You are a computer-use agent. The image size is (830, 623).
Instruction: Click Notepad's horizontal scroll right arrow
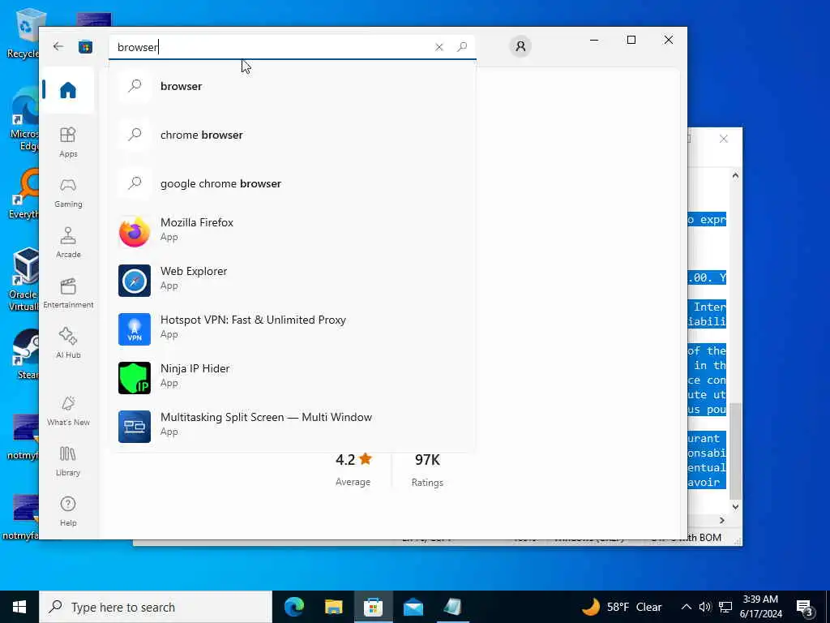coord(722,521)
